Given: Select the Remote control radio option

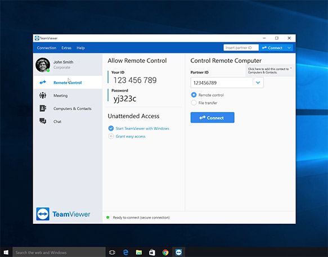Looking at the screenshot, I should (194, 95).
